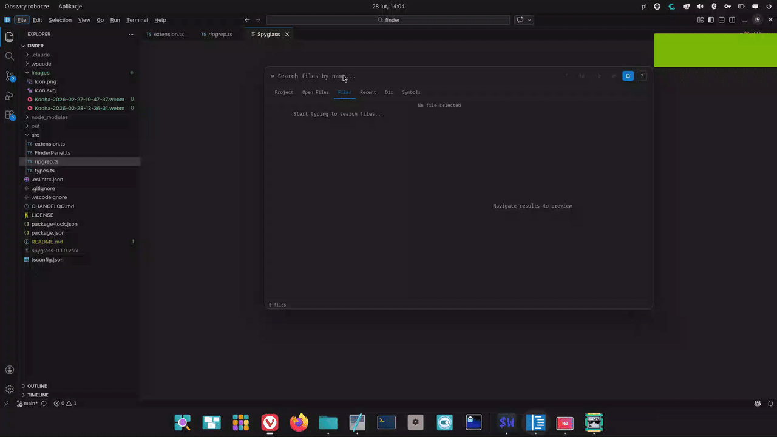
Task: Click the blue grid button in the Spyglass panel
Action: tap(628, 76)
